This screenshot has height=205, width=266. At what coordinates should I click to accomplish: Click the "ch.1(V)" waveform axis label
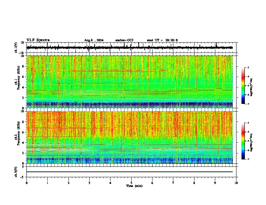[x=16, y=48]
